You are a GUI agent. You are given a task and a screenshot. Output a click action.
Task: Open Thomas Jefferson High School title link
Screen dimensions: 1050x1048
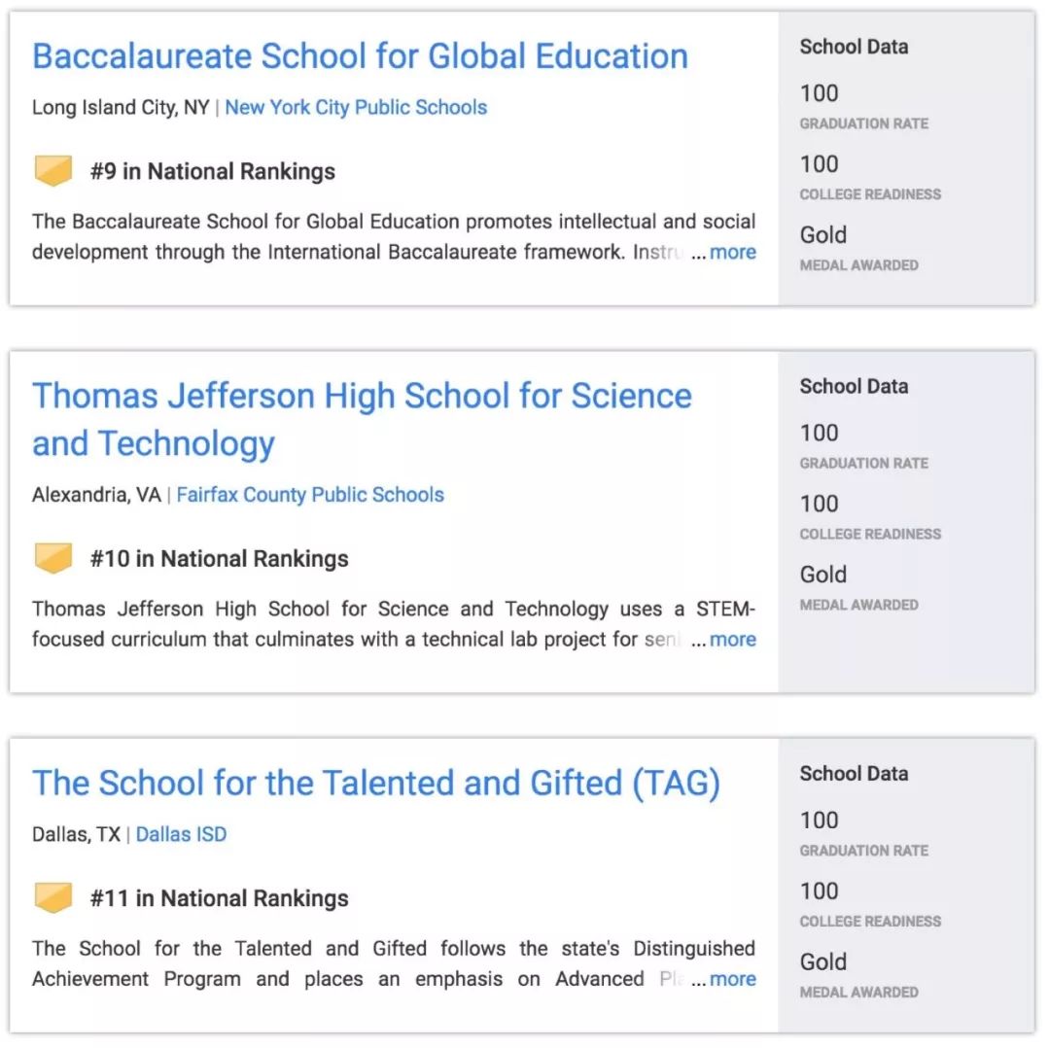point(362,397)
